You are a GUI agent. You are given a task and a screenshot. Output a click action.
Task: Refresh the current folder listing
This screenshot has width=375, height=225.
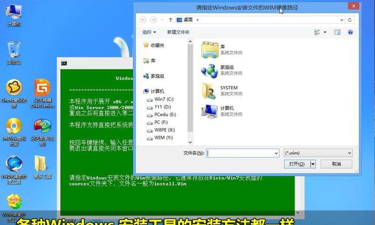[x=350, y=20]
